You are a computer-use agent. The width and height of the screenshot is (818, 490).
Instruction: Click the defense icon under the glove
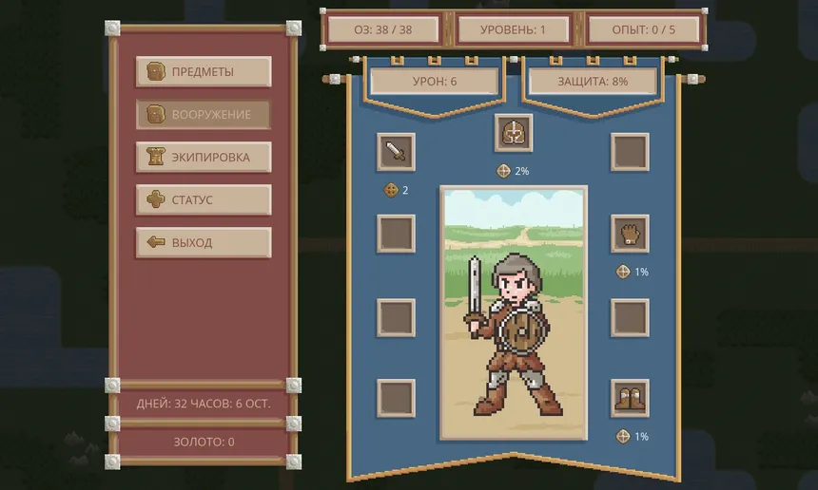[623, 272]
